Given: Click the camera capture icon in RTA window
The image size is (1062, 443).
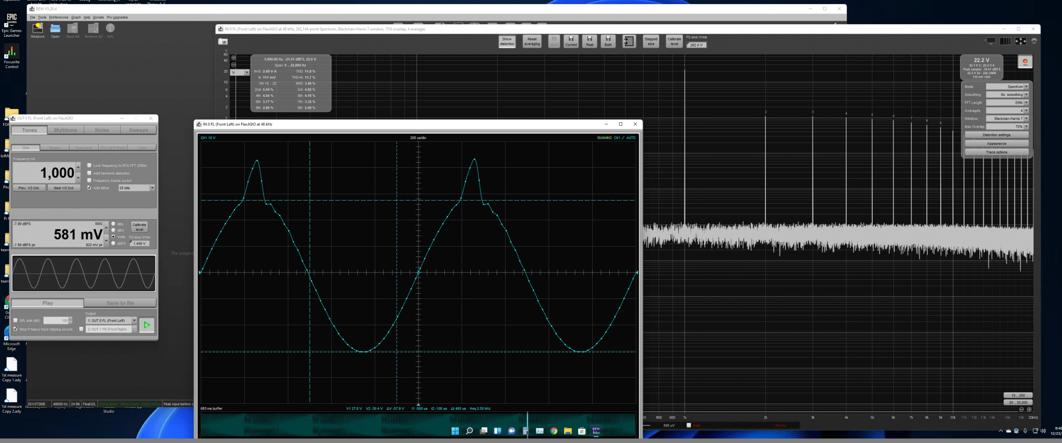Looking at the screenshot, I should tap(223, 41).
